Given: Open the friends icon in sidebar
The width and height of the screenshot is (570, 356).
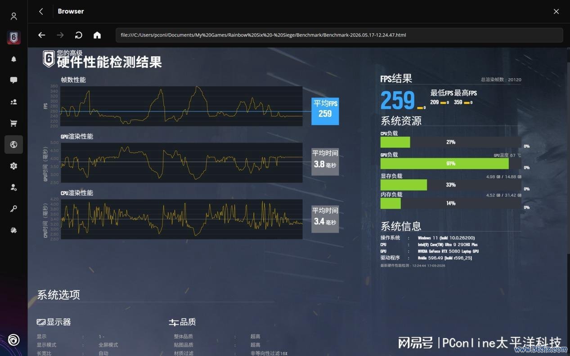Looking at the screenshot, I should pos(13,102).
